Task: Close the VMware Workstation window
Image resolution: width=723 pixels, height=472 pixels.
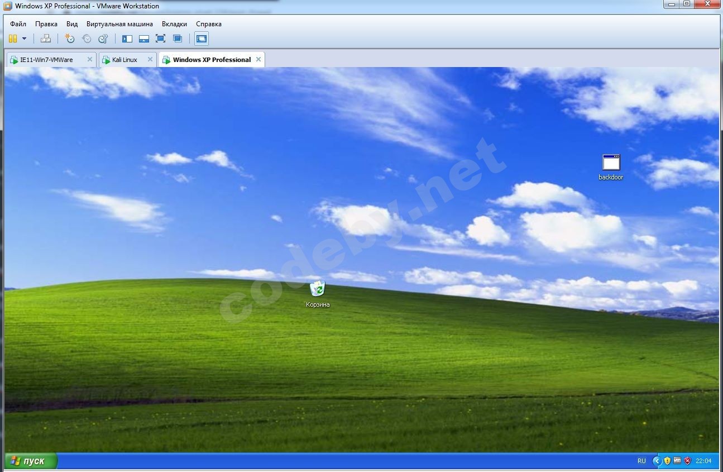Action: coord(707,4)
